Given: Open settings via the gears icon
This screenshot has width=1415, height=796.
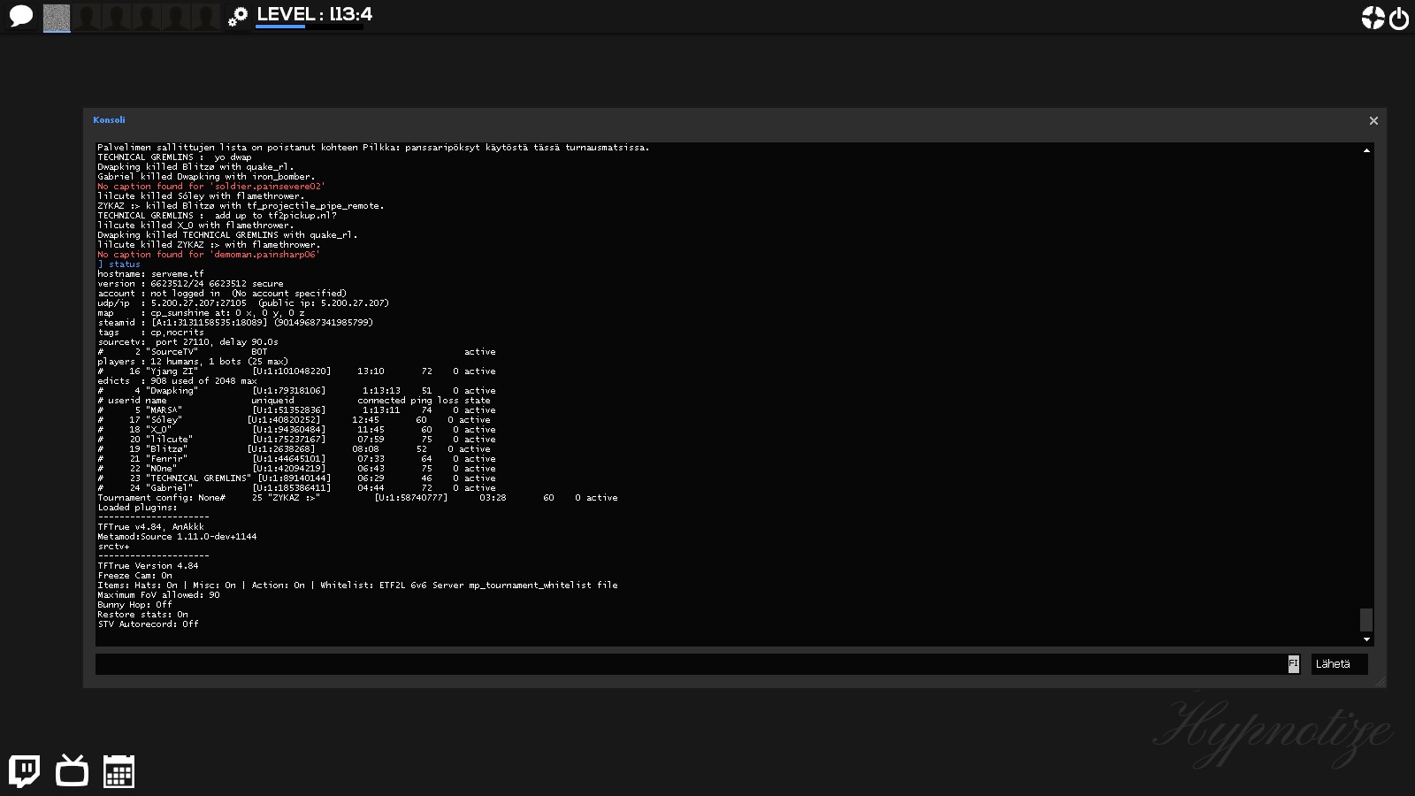Looking at the screenshot, I should coord(237,17).
